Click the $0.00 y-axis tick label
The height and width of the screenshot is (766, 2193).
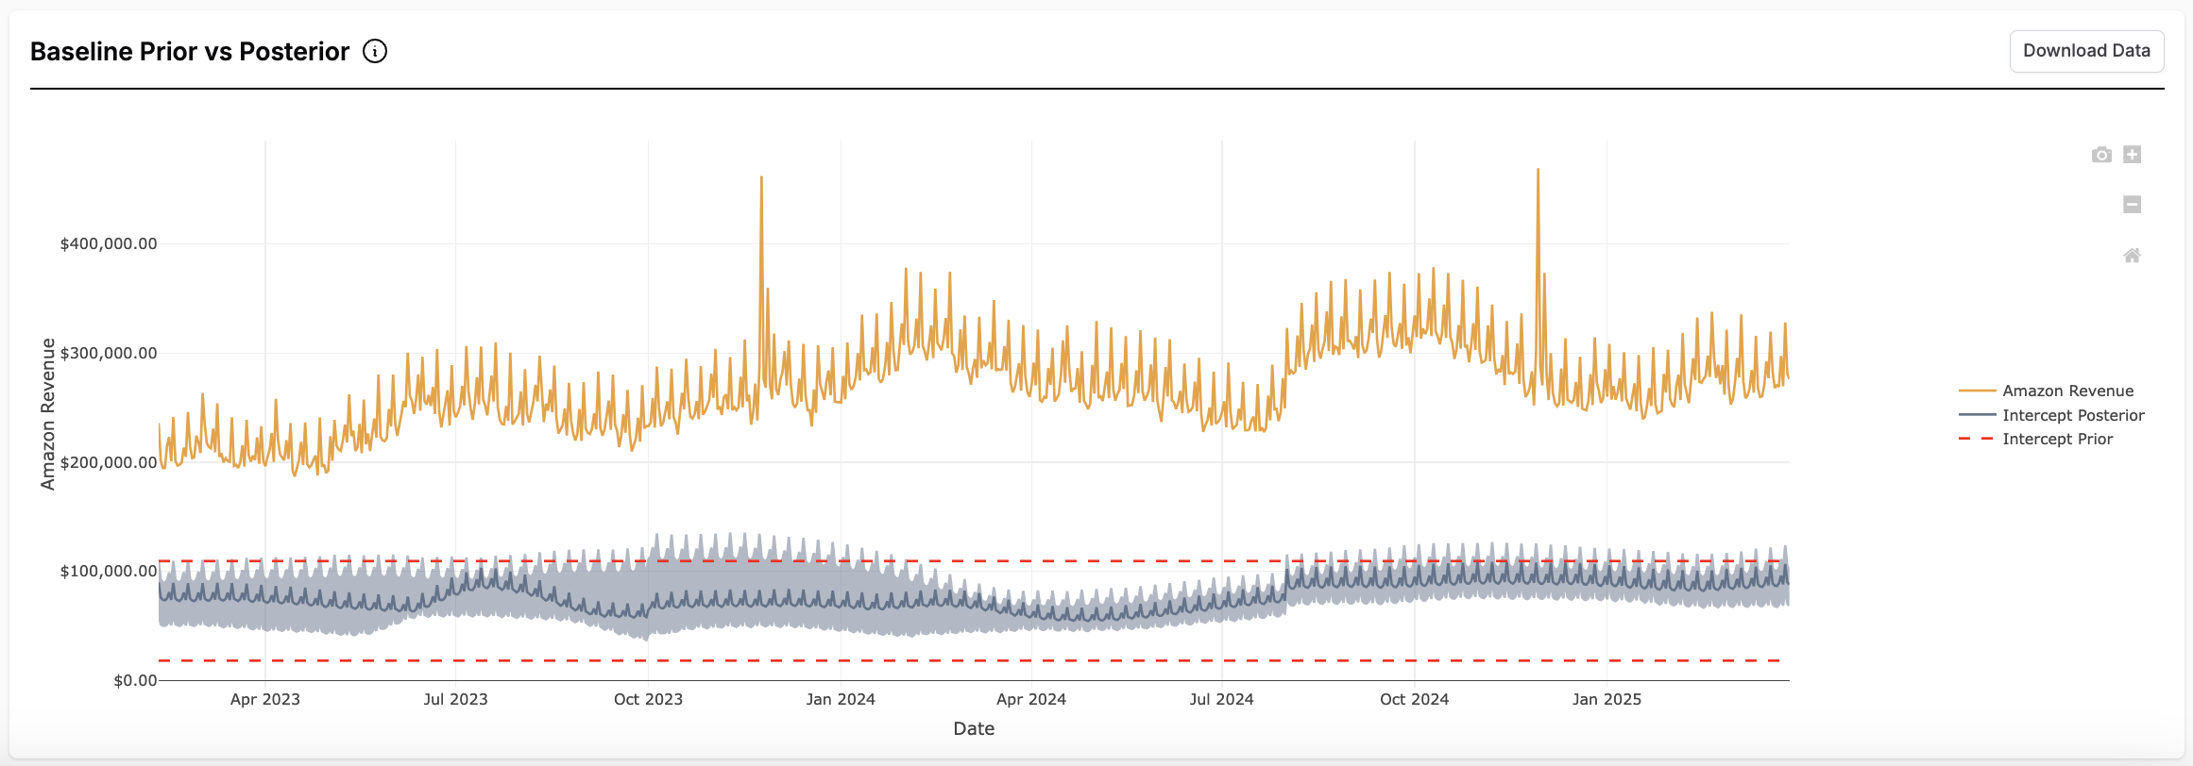135,680
